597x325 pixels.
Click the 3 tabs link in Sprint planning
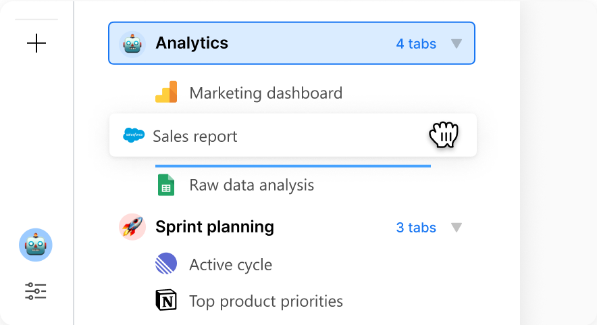click(416, 228)
